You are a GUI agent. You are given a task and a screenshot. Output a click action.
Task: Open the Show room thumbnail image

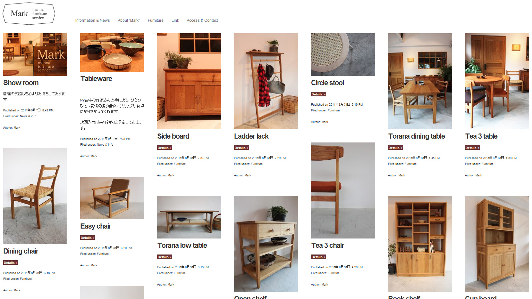[35, 54]
